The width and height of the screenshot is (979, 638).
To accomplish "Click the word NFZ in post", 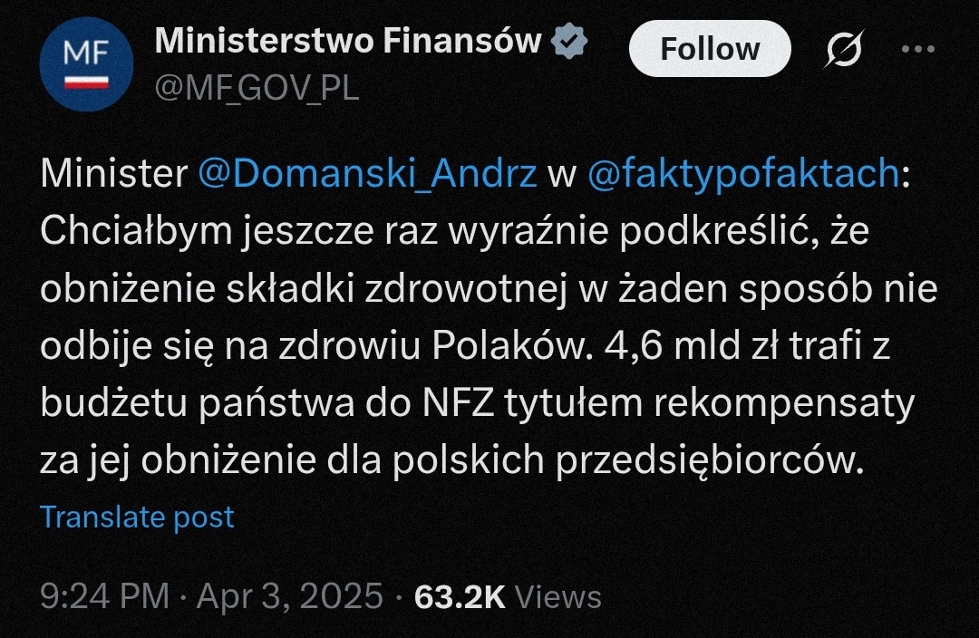I will pos(459,402).
